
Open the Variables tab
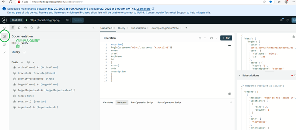coord(108,102)
